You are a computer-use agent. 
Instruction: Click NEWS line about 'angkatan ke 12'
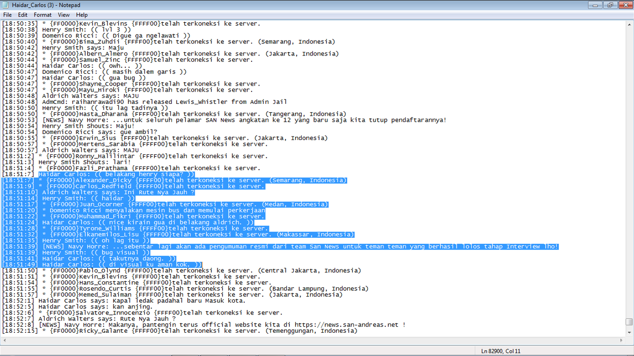224,120
